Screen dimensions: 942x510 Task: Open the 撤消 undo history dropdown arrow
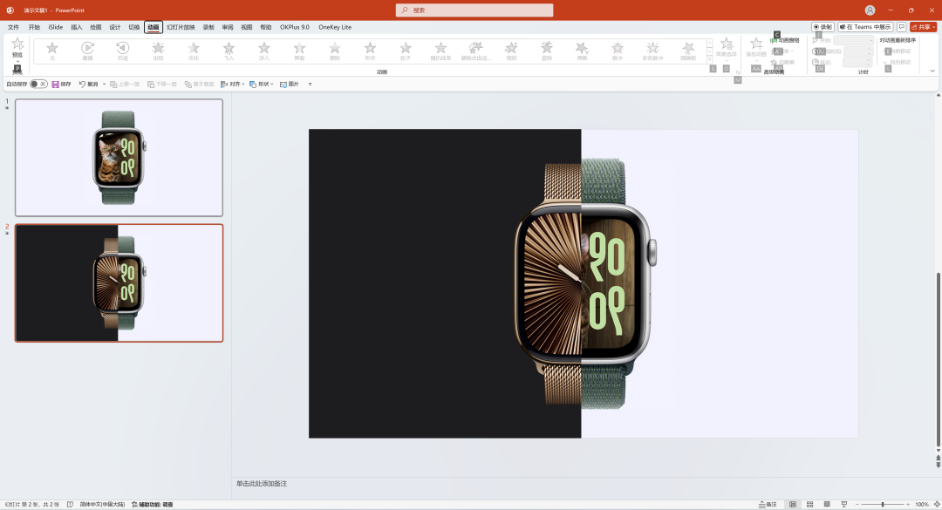[104, 84]
